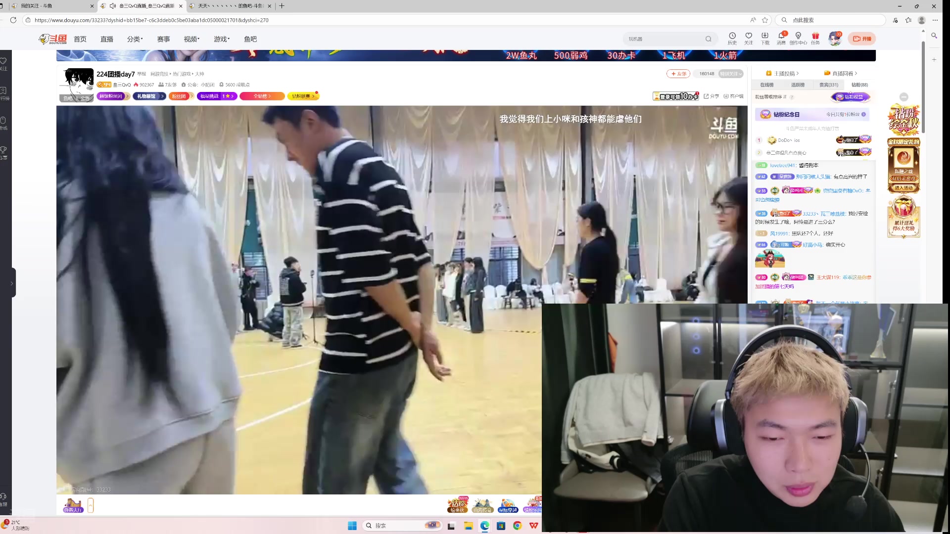This screenshot has height=534, width=950.
Task: Click the 关注 heart icon in header
Action: click(x=749, y=36)
